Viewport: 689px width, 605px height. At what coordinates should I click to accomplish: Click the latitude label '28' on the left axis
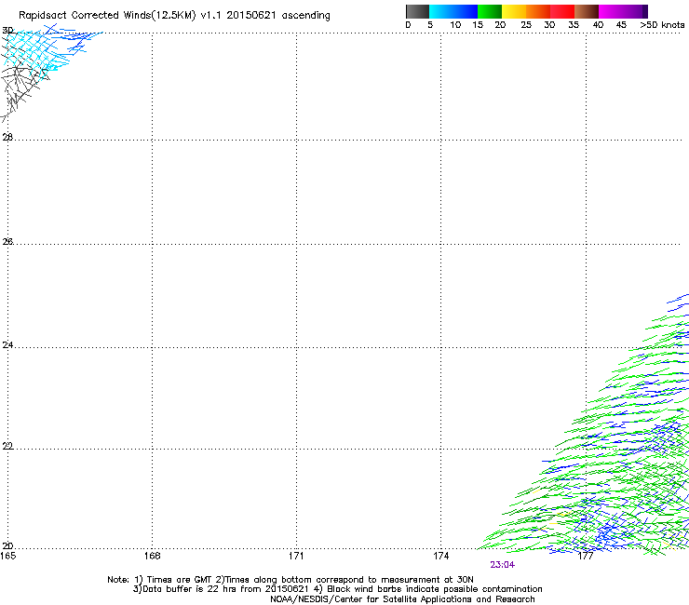[7, 137]
